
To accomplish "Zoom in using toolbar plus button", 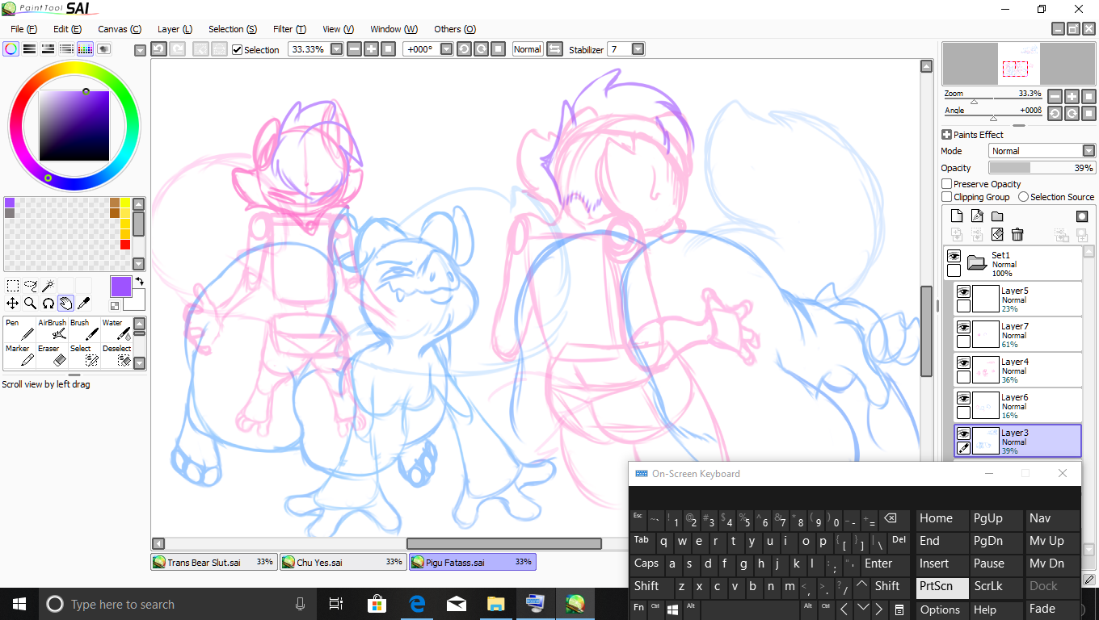I will click(x=371, y=49).
